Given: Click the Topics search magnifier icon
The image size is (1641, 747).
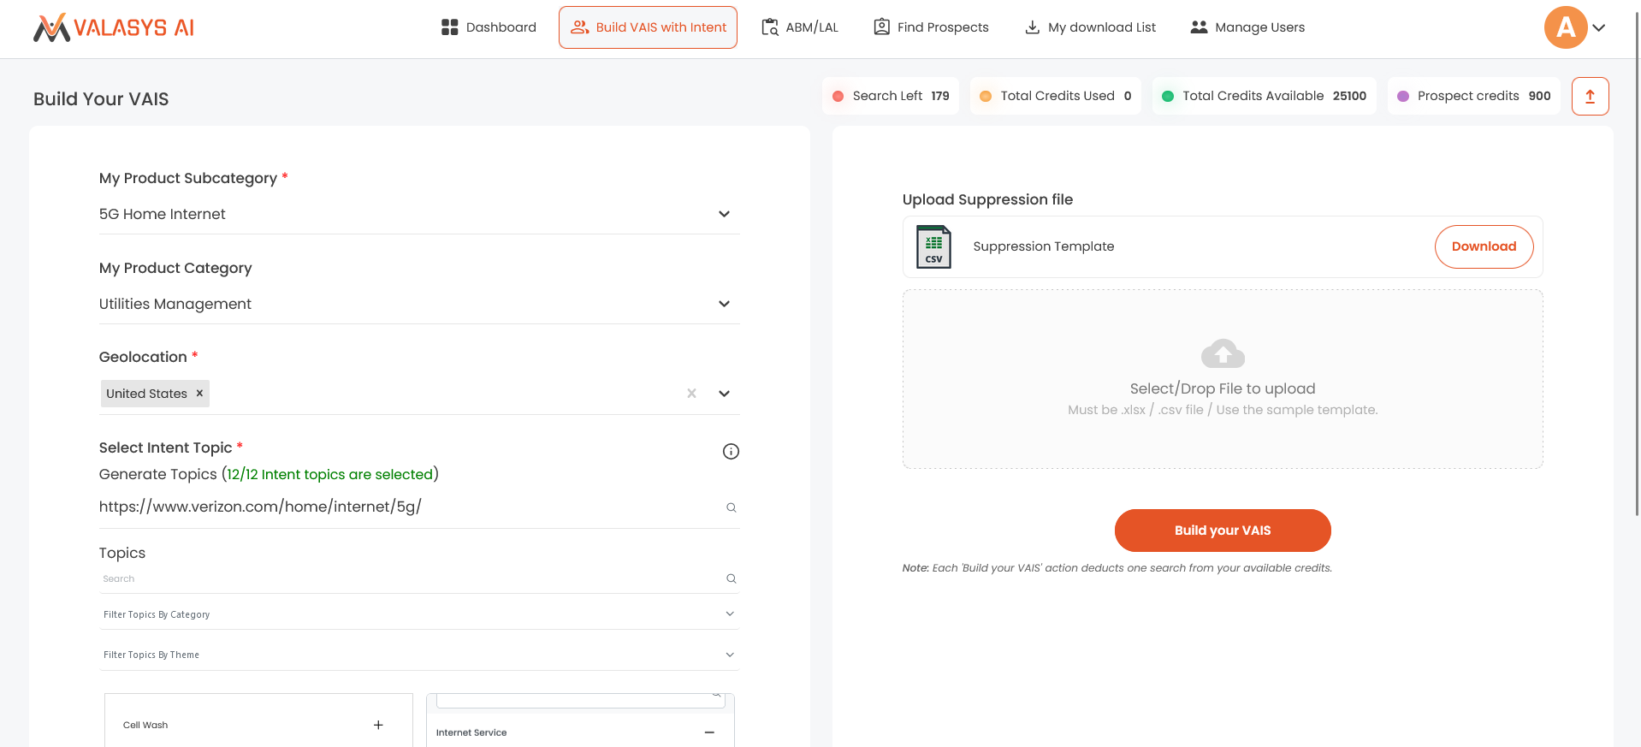Looking at the screenshot, I should coord(732,578).
